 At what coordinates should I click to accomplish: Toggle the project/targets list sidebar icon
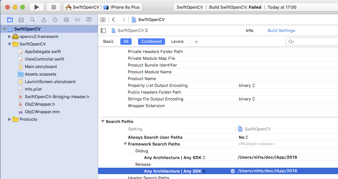coord(104,30)
